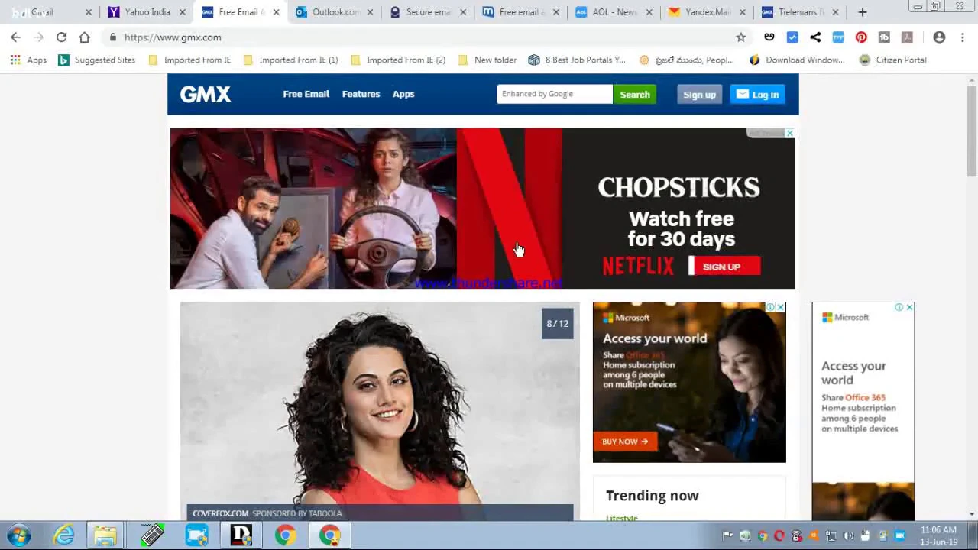Open the on-screen keyboard taskbar app
The width and height of the screenshot is (978, 550).
[x=152, y=535]
